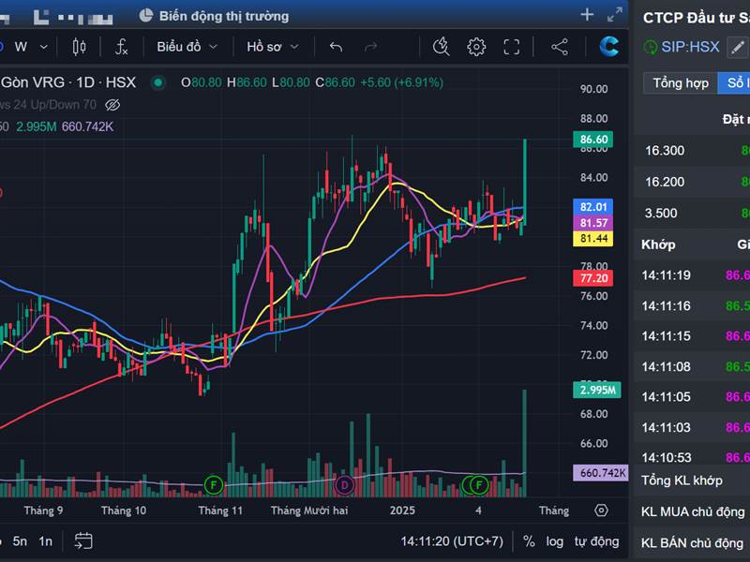Switch to the Tổng hợp tab

[x=681, y=83]
